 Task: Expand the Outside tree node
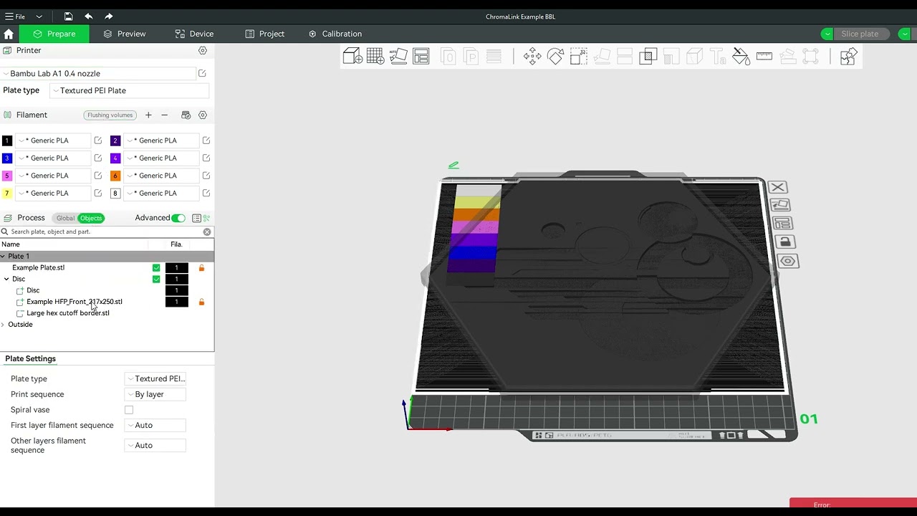(x=3, y=325)
